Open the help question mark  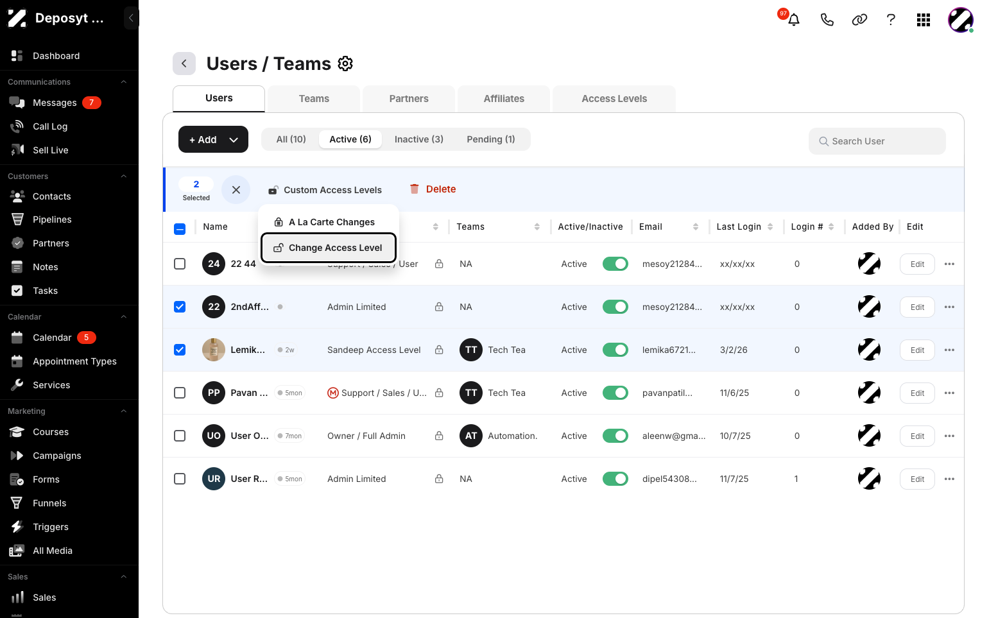[x=891, y=20]
